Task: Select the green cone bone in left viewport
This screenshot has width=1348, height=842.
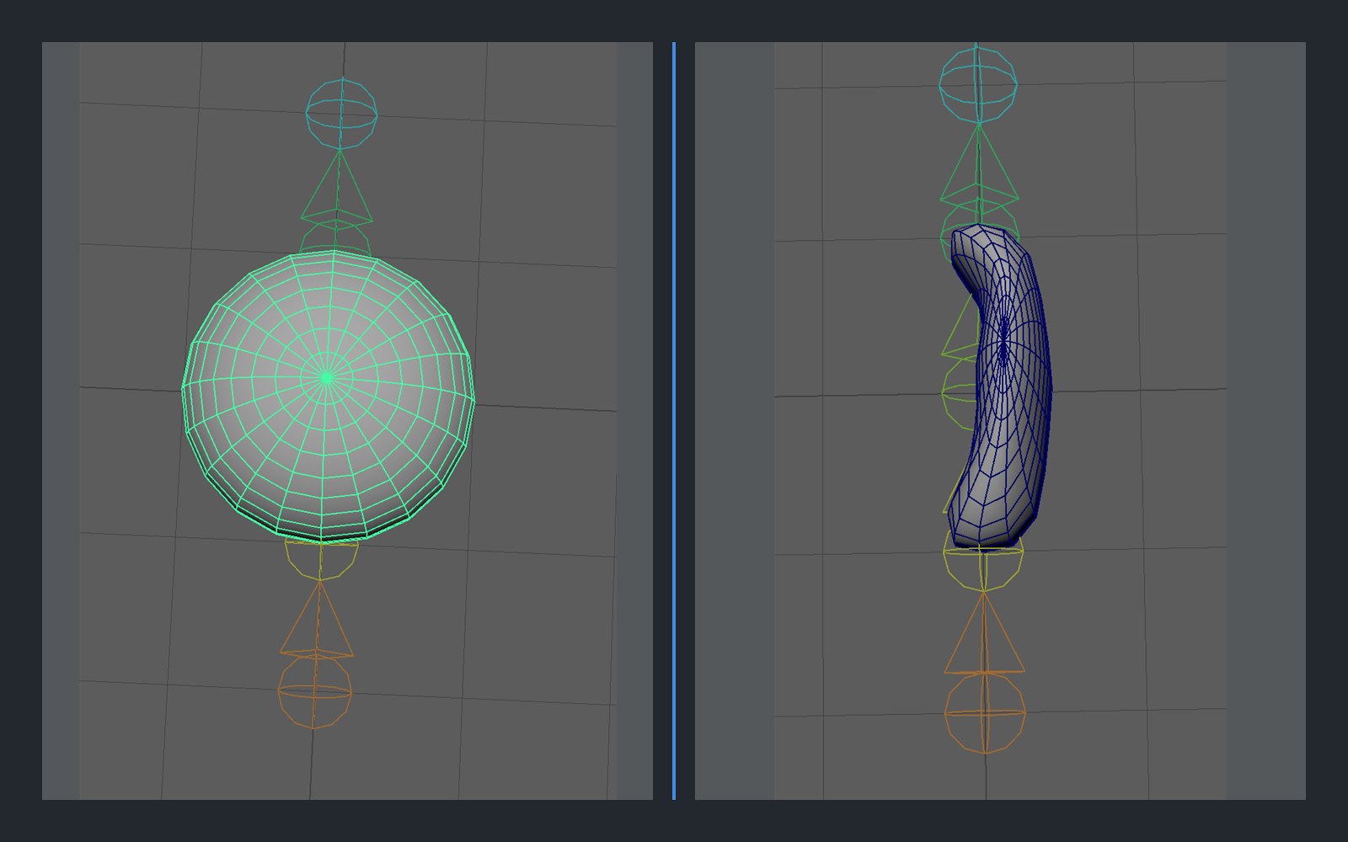Action: tap(338, 187)
